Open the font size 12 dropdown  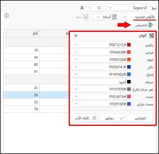tap(95, 8)
